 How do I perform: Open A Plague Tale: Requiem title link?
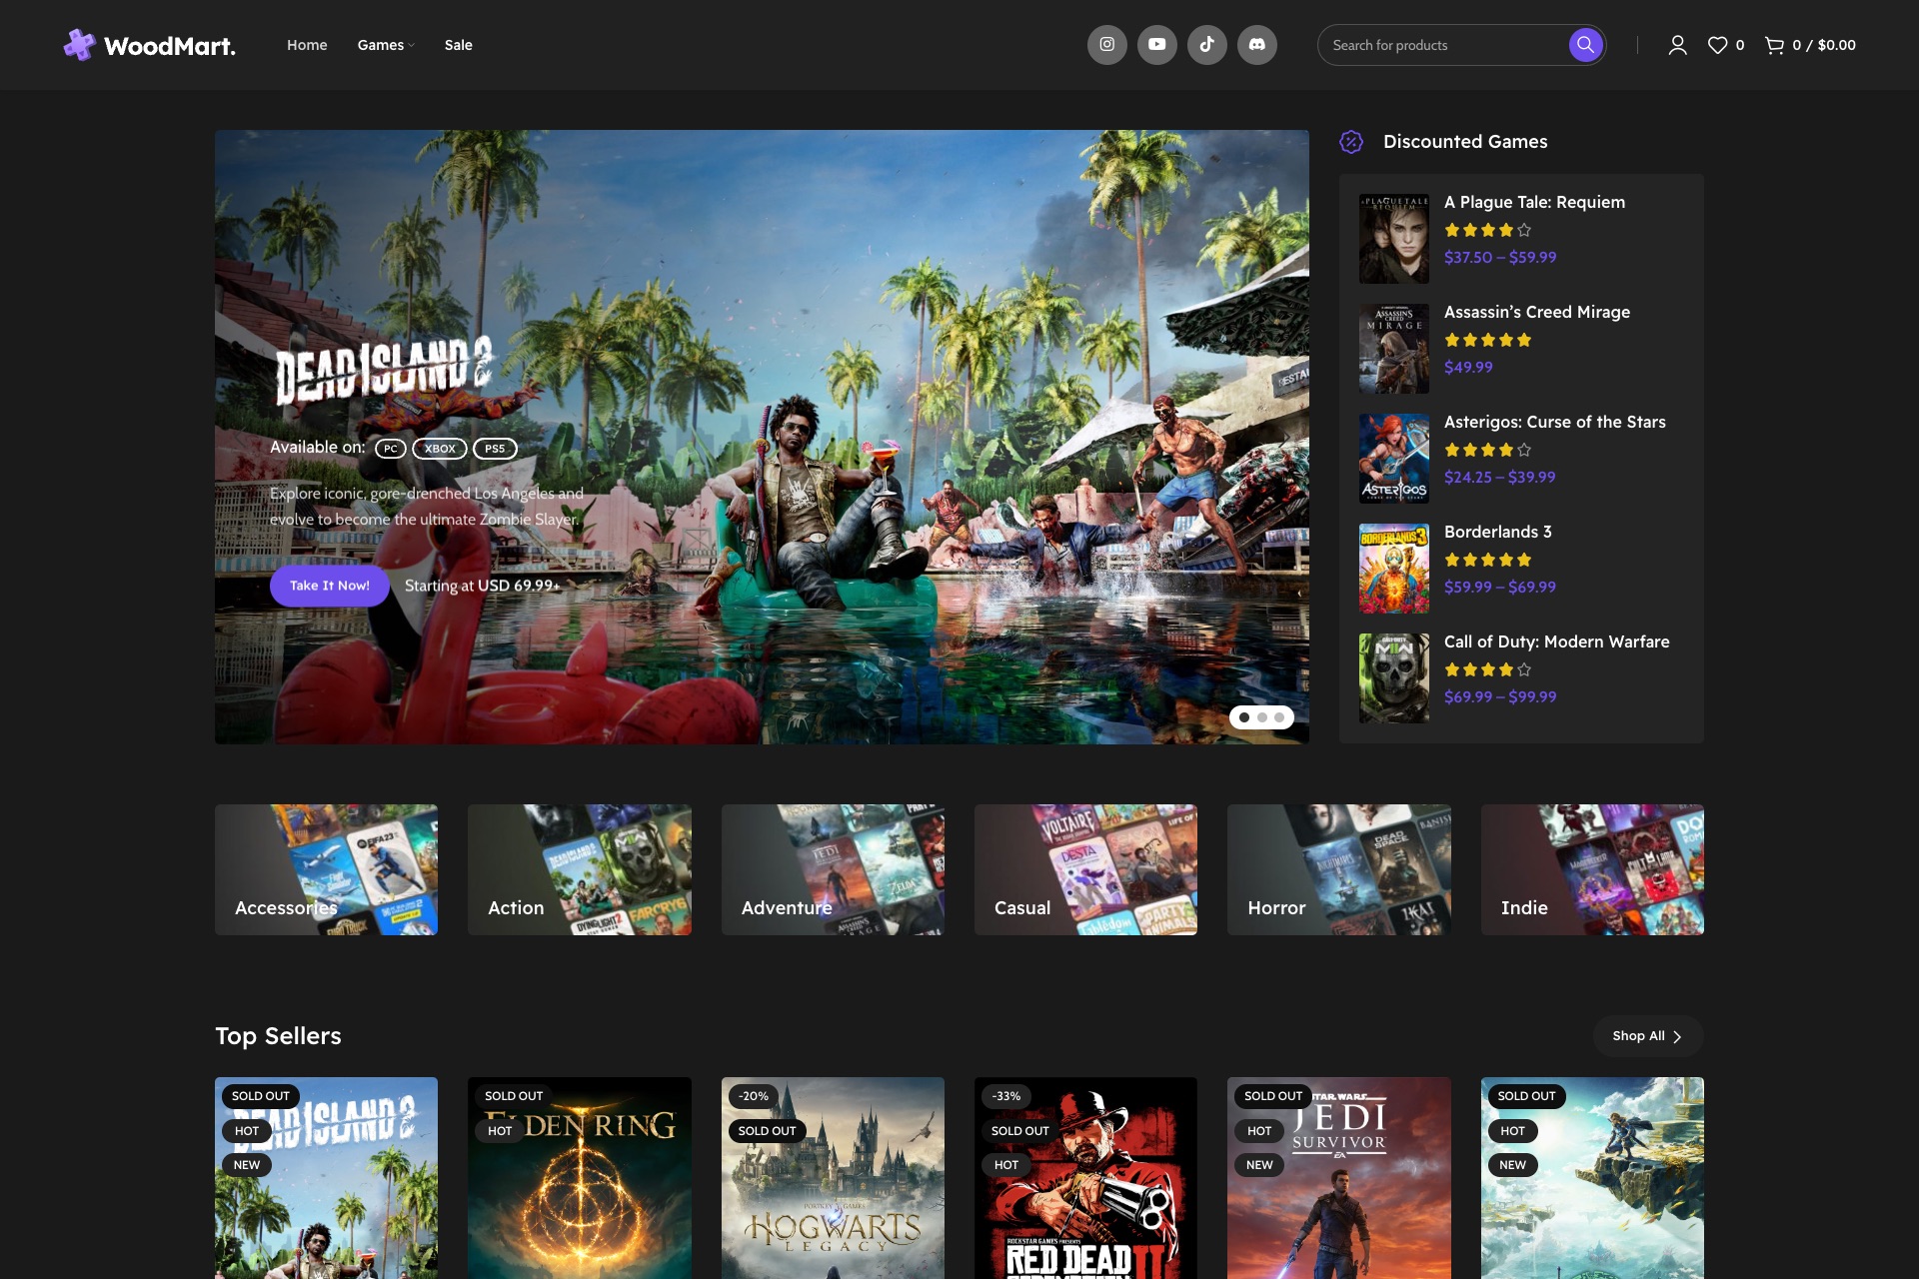(1534, 202)
